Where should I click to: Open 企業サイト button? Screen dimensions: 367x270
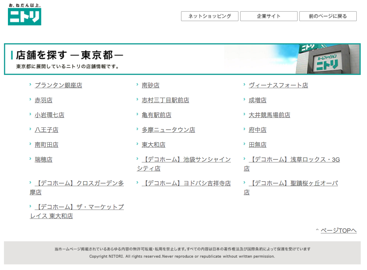pos(269,16)
